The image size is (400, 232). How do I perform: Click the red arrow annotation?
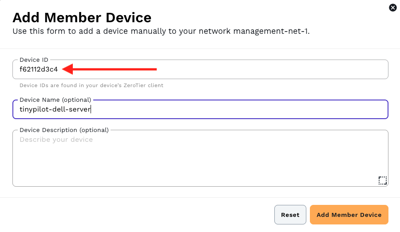[110, 69]
